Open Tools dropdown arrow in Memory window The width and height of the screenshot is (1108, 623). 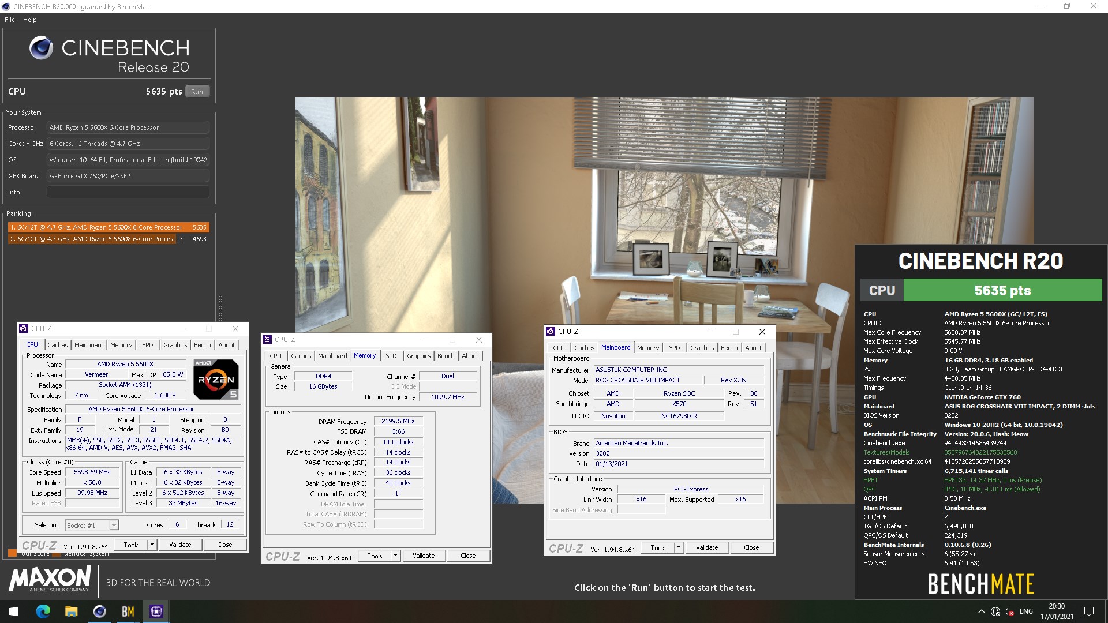395,556
